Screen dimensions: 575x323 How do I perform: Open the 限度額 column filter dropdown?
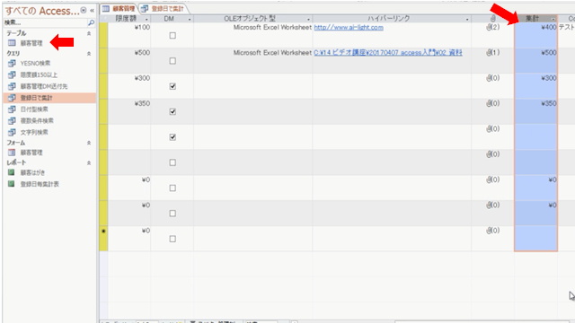(146, 19)
